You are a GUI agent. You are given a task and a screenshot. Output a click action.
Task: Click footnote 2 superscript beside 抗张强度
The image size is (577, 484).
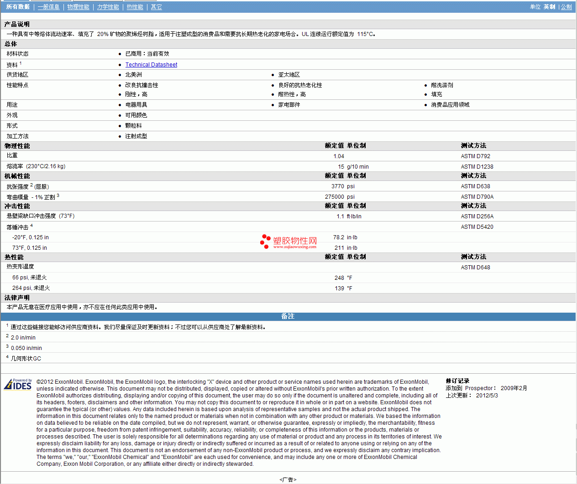tap(31, 185)
